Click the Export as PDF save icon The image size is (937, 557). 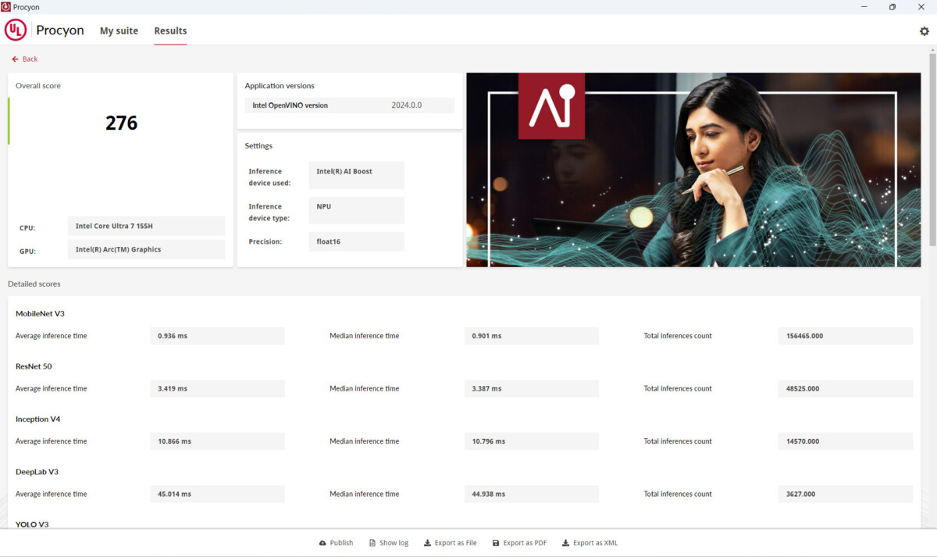[x=496, y=543]
